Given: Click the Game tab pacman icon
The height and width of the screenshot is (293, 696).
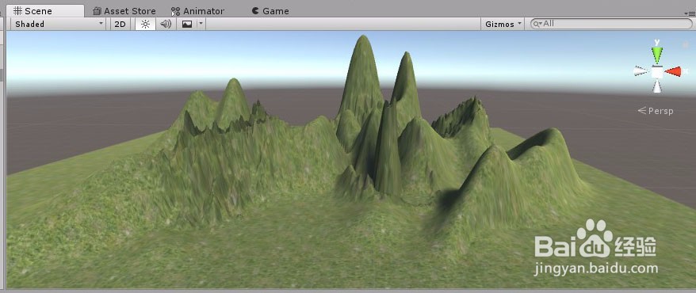Looking at the screenshot, I should click(x=255, y=10).
